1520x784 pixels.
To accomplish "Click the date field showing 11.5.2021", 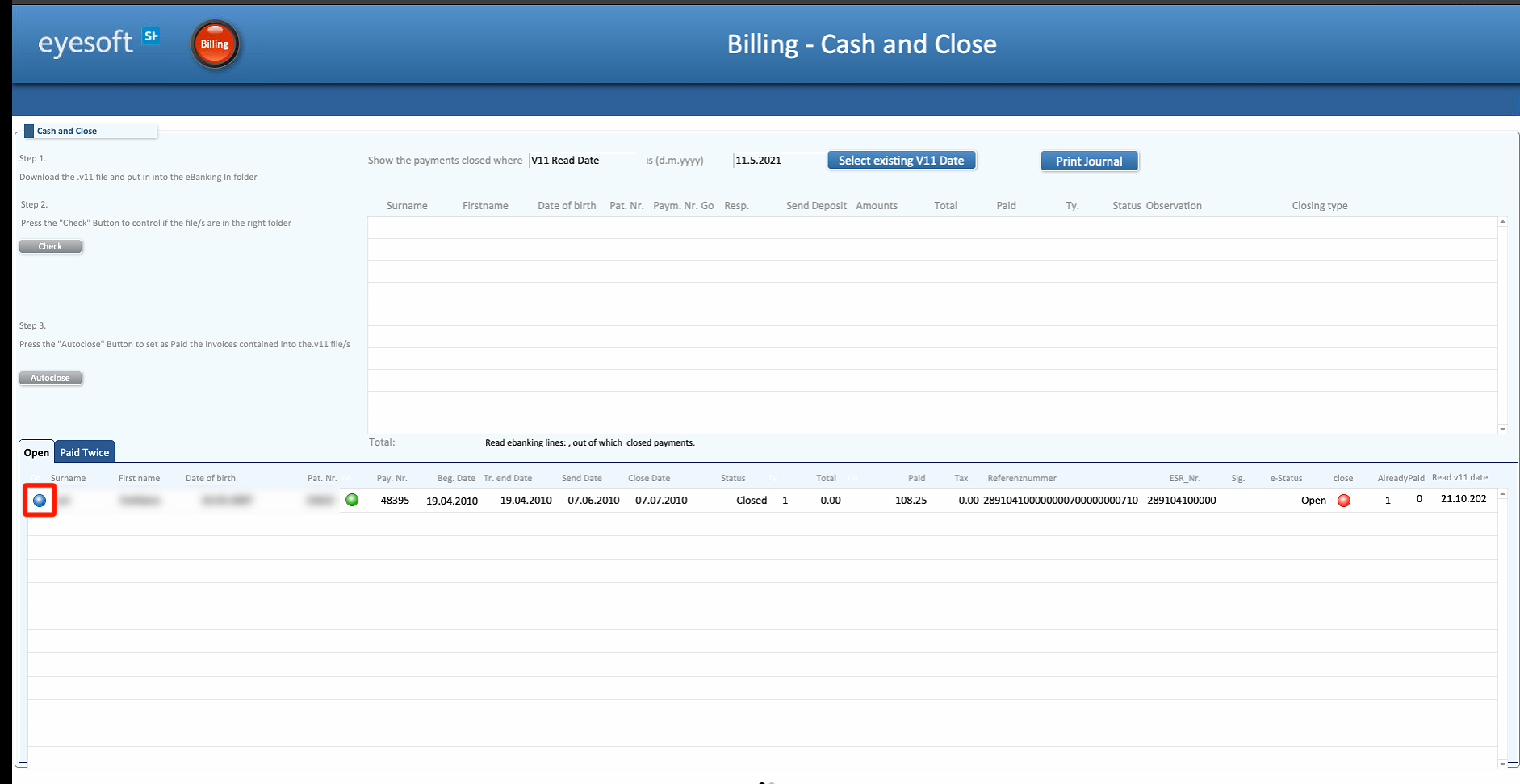I will (779, 160).
